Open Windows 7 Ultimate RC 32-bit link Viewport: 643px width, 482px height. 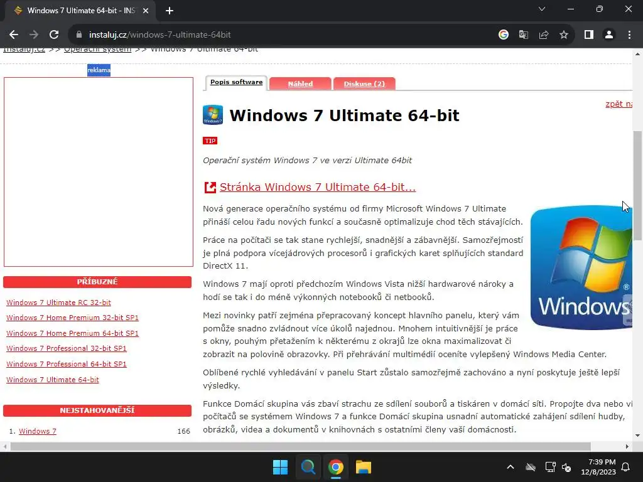pyautogui.click(x=58, y=303)
